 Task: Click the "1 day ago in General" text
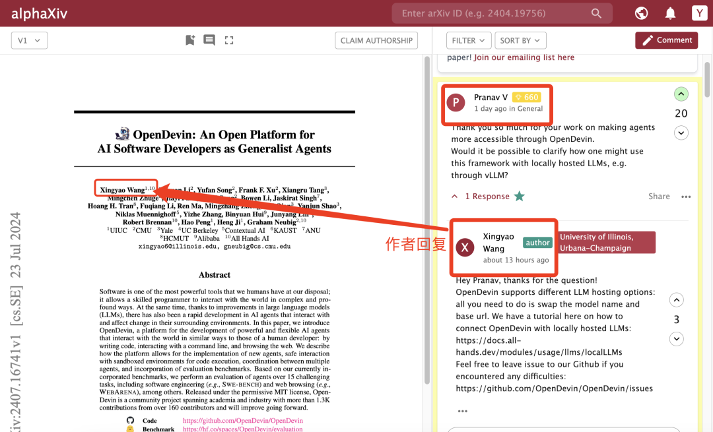point(508,109)
